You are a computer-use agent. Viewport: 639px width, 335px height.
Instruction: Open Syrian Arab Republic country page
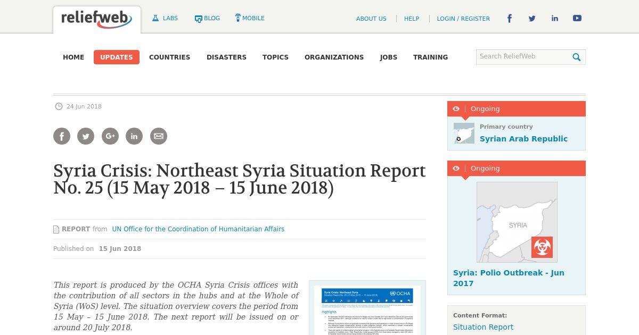(523, 139)
